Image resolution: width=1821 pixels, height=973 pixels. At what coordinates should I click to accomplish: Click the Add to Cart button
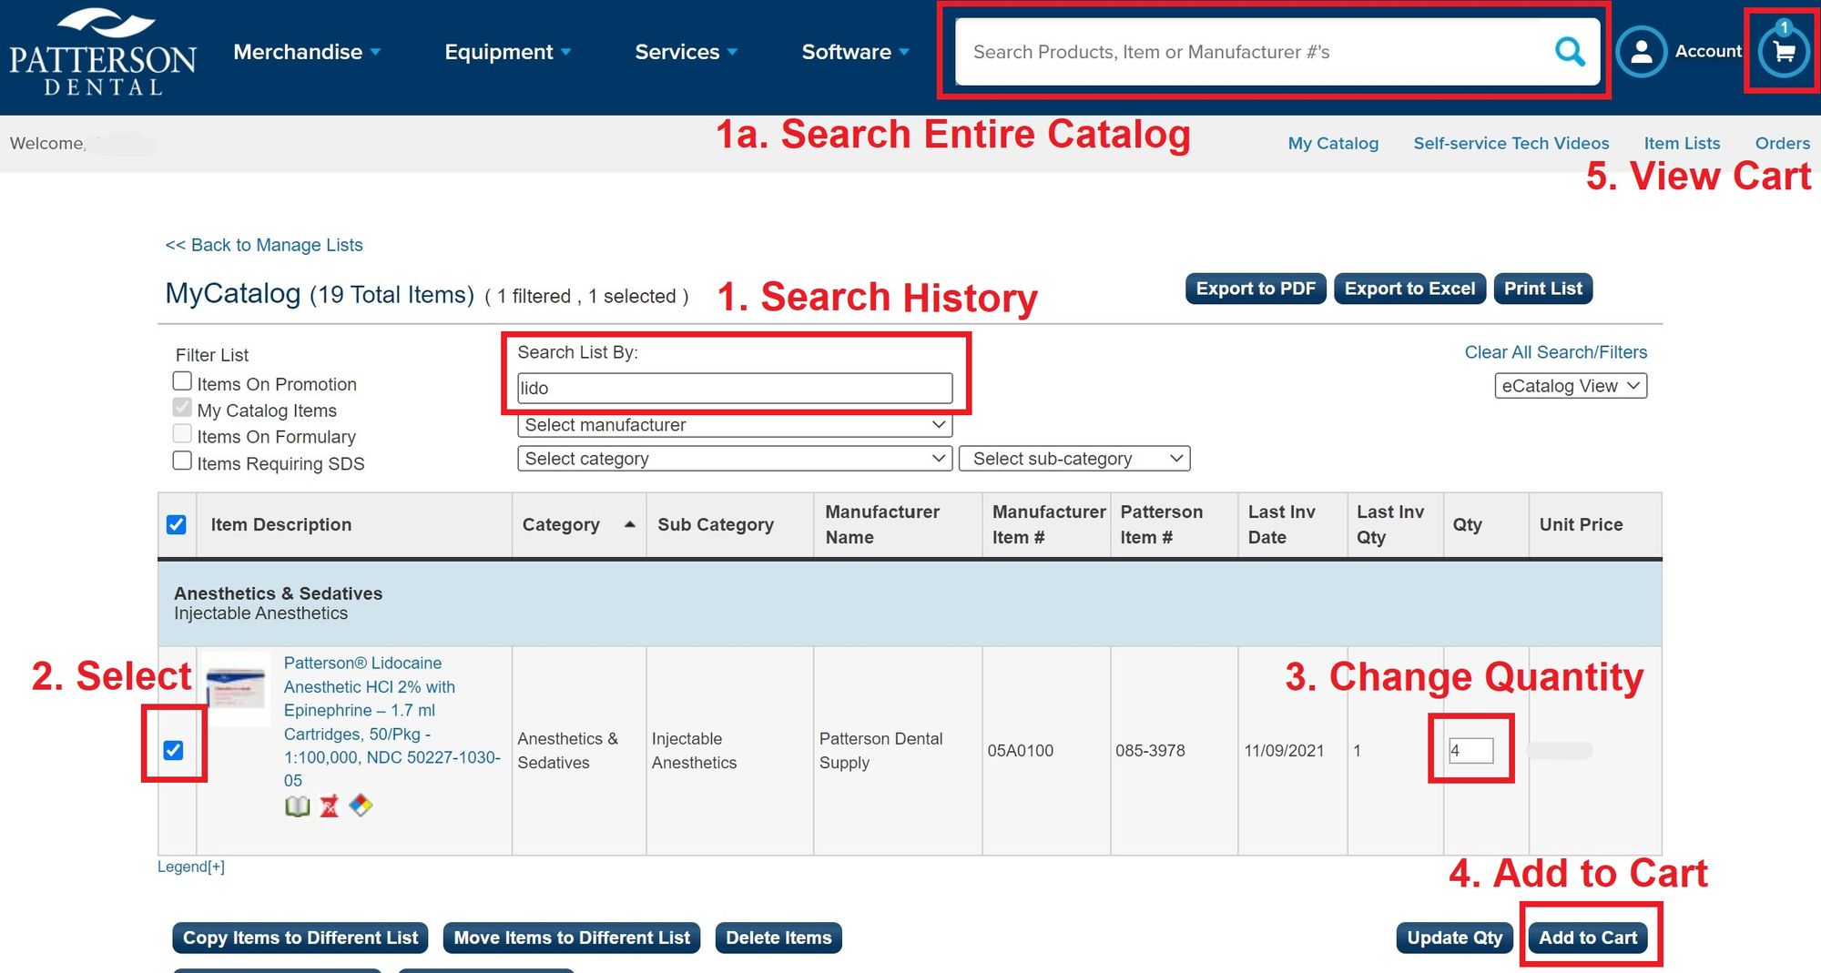[1588, 938]
